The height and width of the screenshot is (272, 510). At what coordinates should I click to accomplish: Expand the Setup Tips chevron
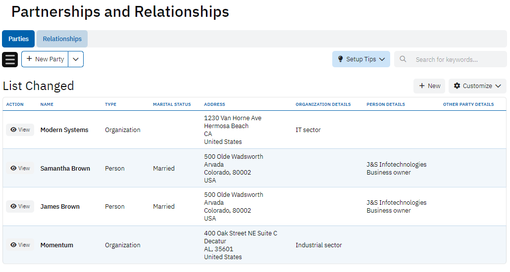point(382,59)
